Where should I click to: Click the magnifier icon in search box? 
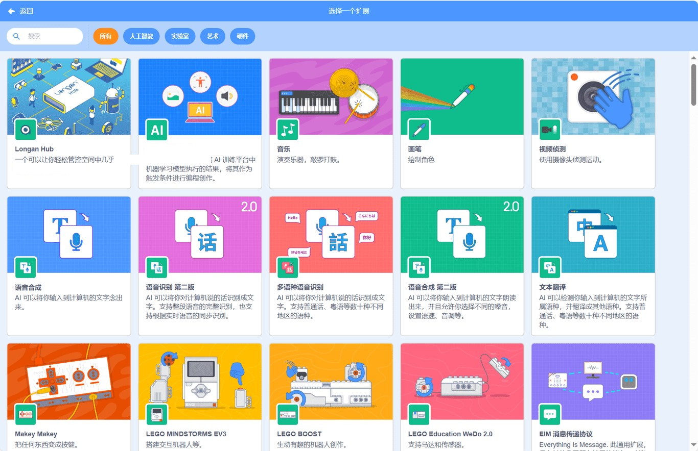coord(17,36)
